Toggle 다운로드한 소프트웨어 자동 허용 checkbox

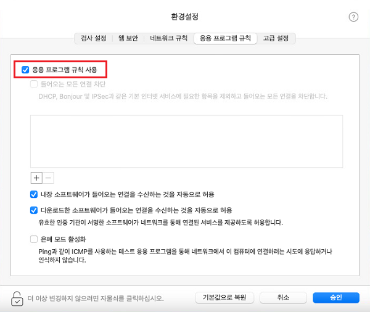[34, 210]
